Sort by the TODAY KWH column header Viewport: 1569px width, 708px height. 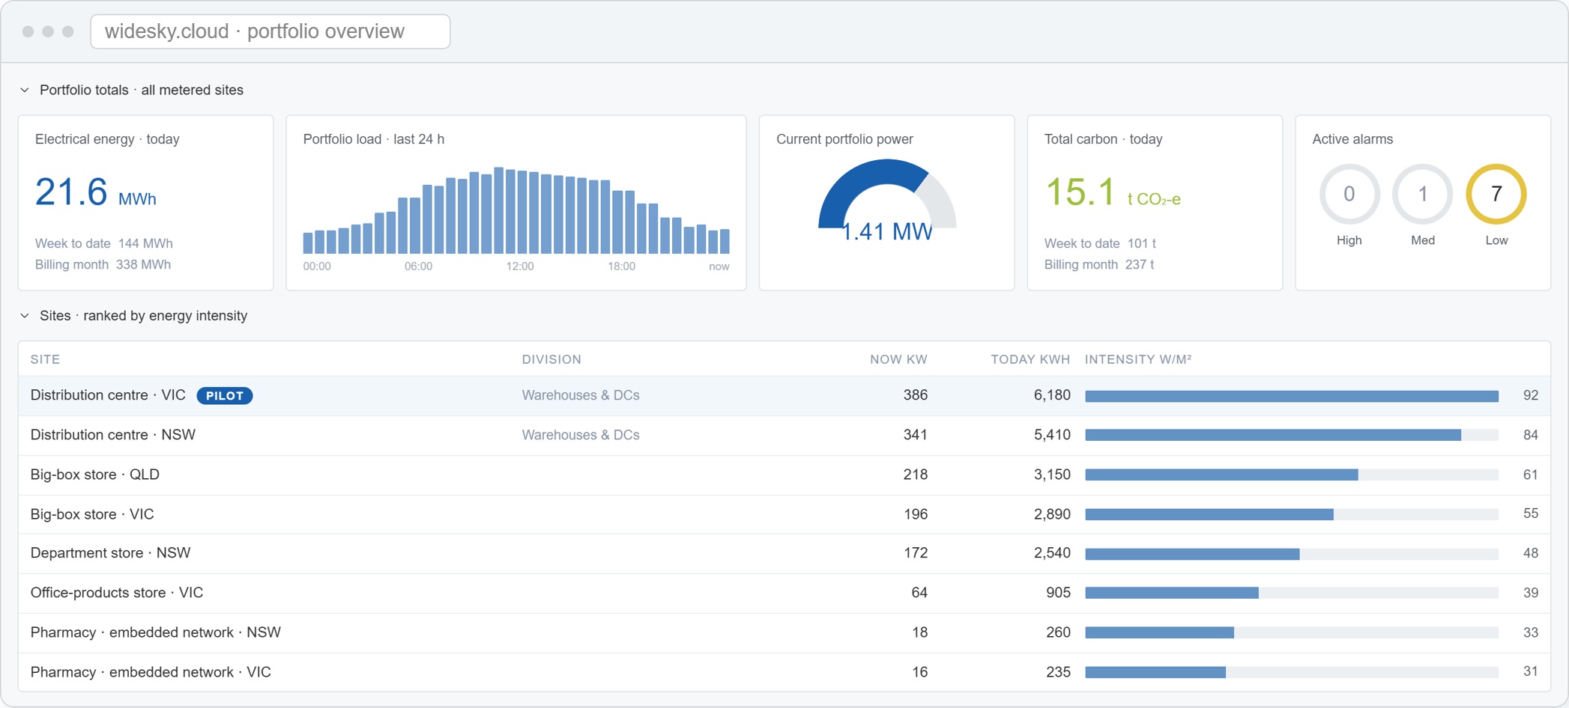(x=1030, y=360)
